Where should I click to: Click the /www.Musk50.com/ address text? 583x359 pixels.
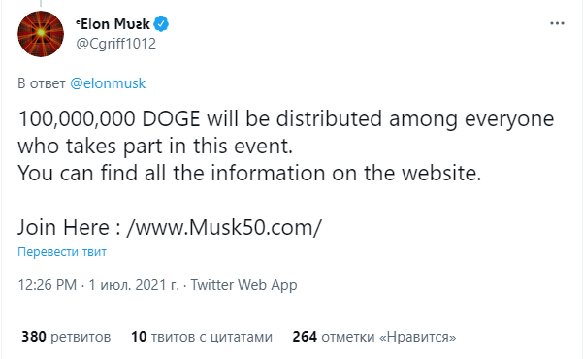tap(224, 227)
